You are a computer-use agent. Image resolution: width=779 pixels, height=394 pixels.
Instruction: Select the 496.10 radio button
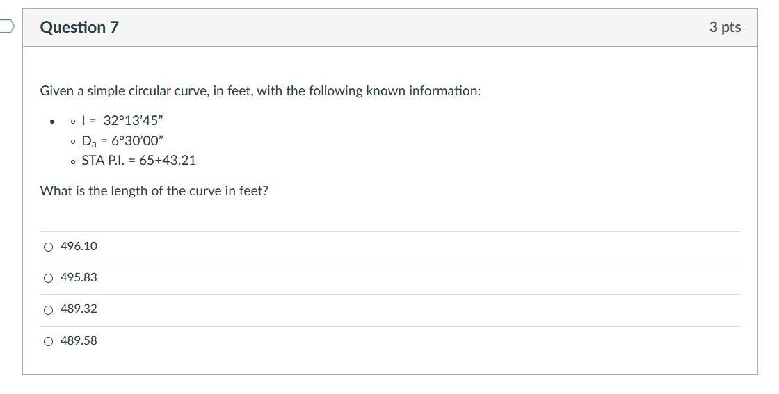click(x=48, y=247)
